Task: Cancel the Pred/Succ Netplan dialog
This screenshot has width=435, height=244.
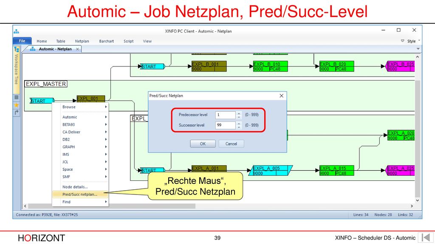Action: tap(231, 144)
